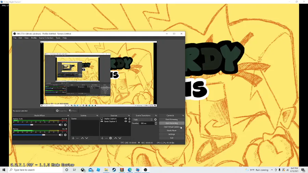Toggle Display Capture visibility eye
Viewport: 308px width, 173px height.
coord(126,119)
